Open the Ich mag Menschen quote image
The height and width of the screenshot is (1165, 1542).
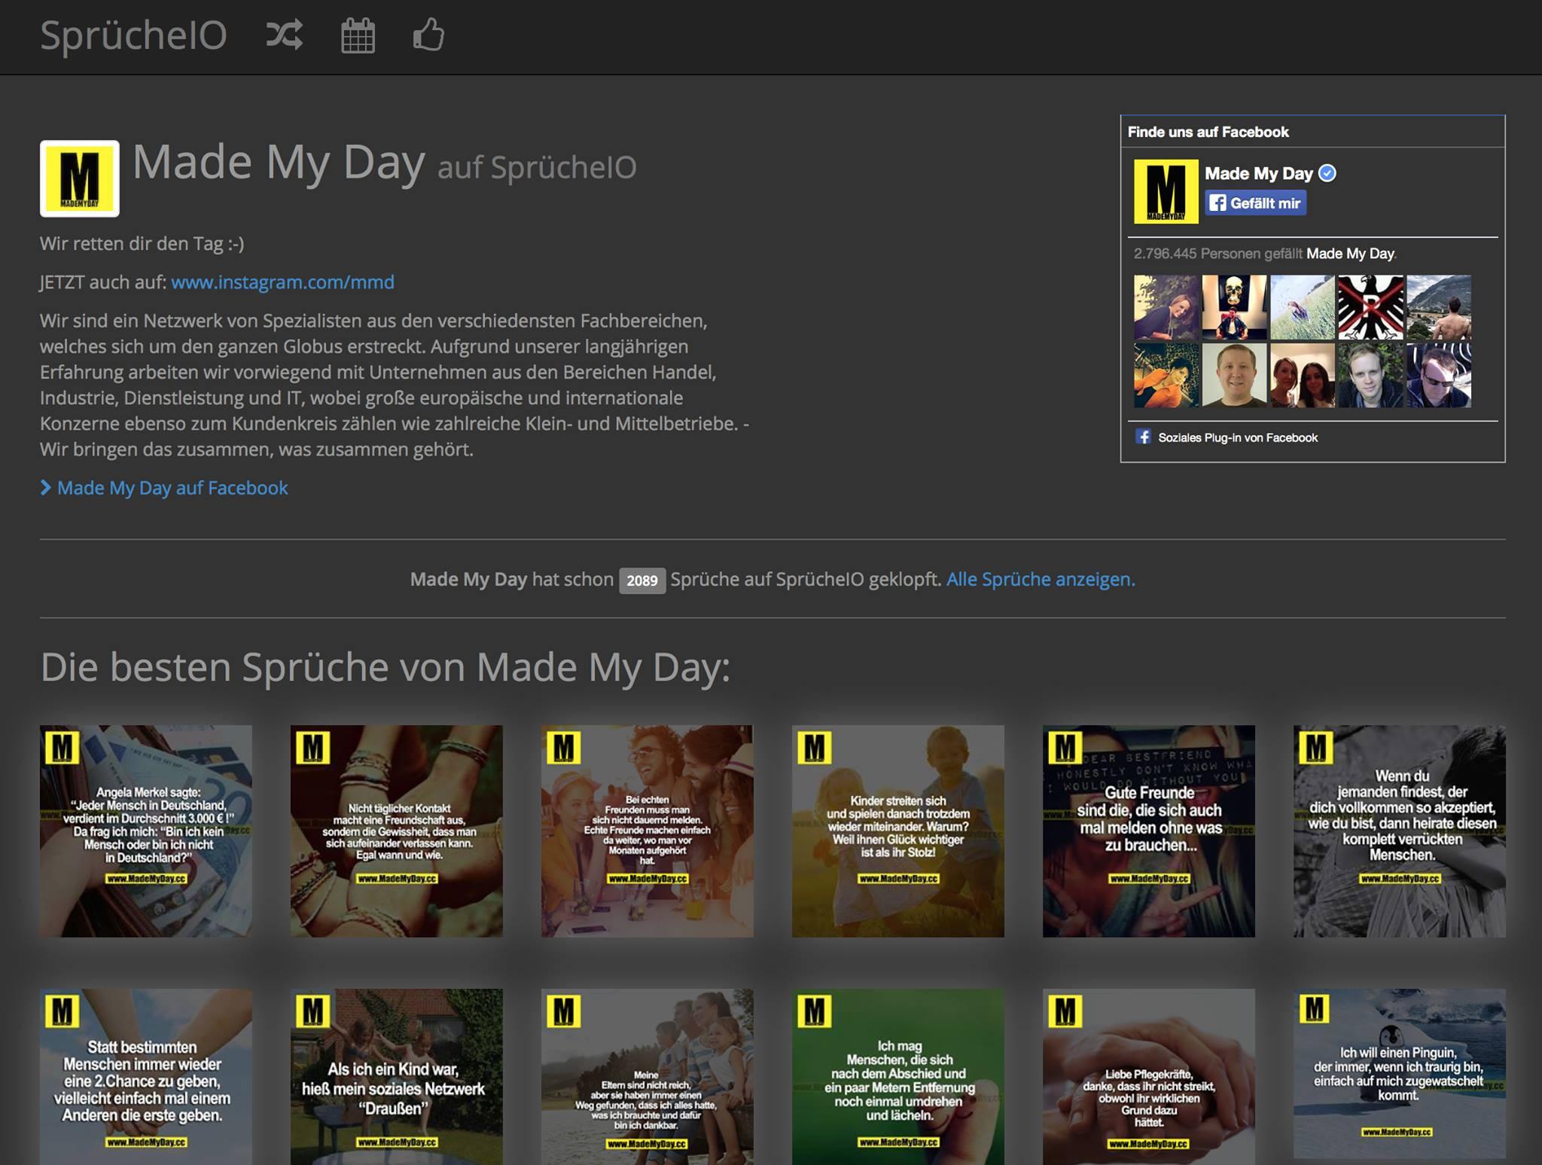[898, 1077]
